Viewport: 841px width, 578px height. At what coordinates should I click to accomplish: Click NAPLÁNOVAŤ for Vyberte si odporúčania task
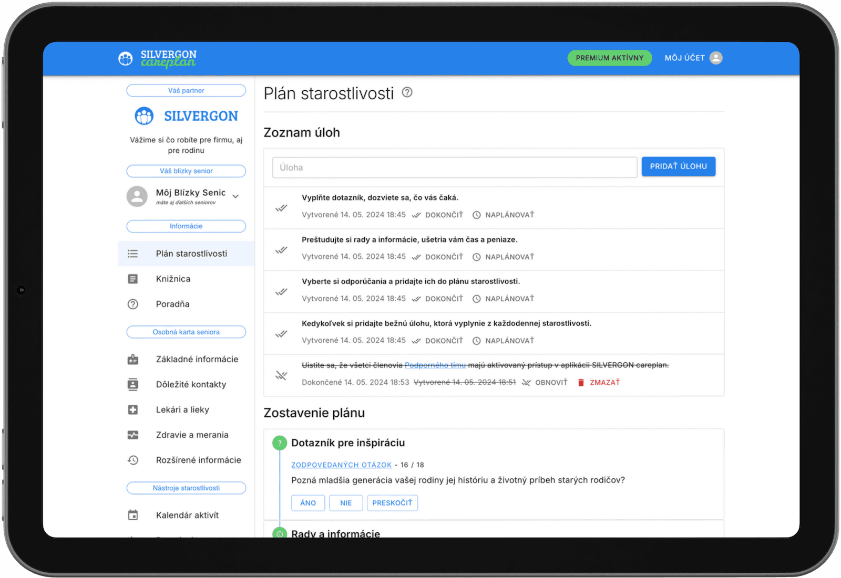(x=503, y=299)
